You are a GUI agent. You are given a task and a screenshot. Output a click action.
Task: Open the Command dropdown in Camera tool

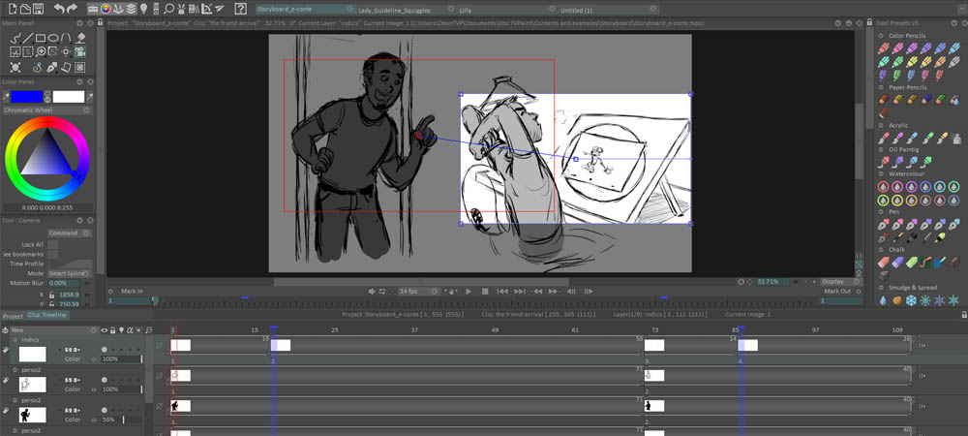tap(70, 233)
